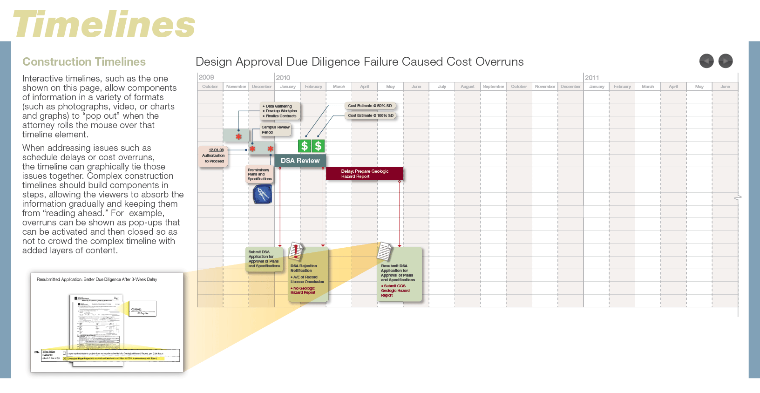760x393 pixels.
Task: Select April 2010 month column header
Action: [365, 87]
